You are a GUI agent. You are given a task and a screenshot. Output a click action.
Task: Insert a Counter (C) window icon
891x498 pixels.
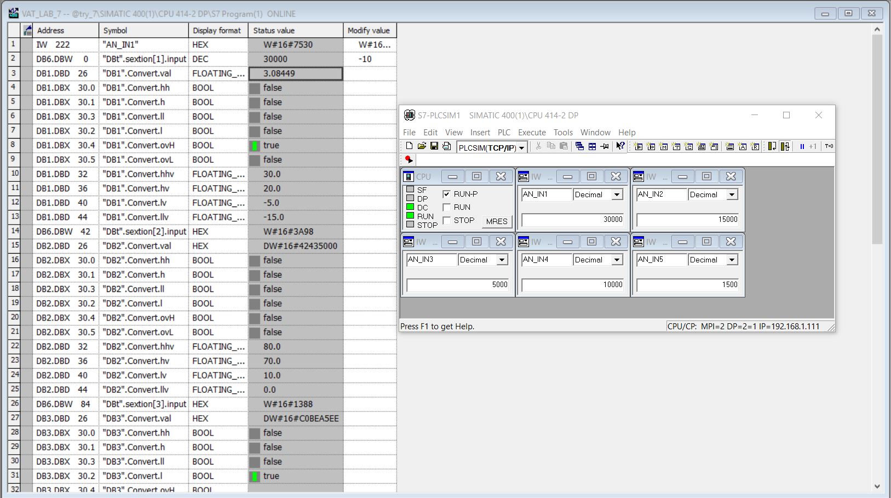(689, 146)
